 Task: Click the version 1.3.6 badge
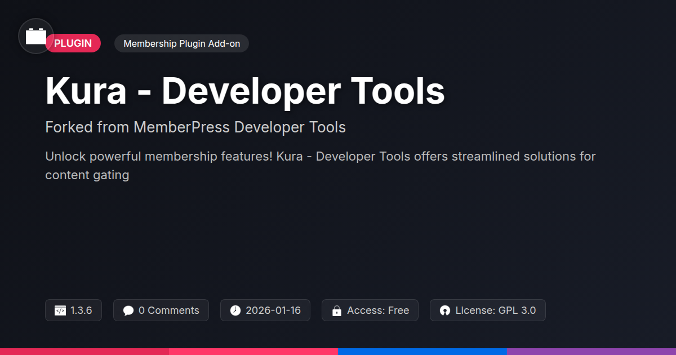(x=73, y=310)
